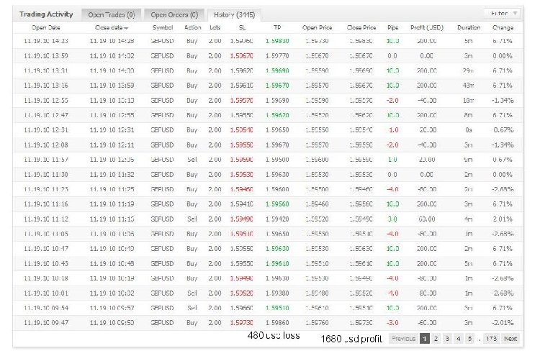Jump to page 3 of history
540x356 pixels.
point(447,338)
